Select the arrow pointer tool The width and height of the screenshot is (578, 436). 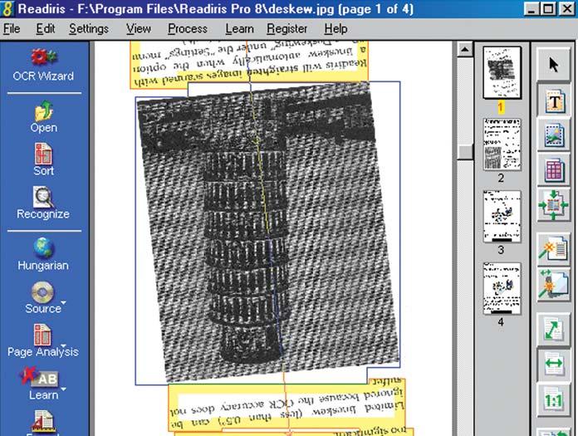pyautogui.click(x=554, y=65)
